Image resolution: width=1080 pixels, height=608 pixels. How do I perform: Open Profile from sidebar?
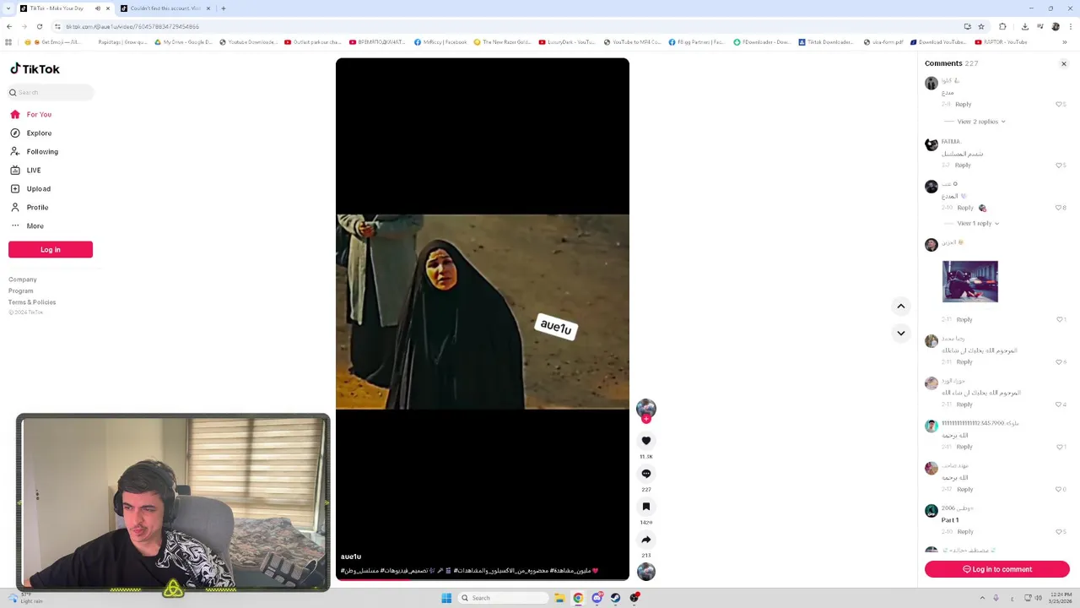(x=30, y=207)
